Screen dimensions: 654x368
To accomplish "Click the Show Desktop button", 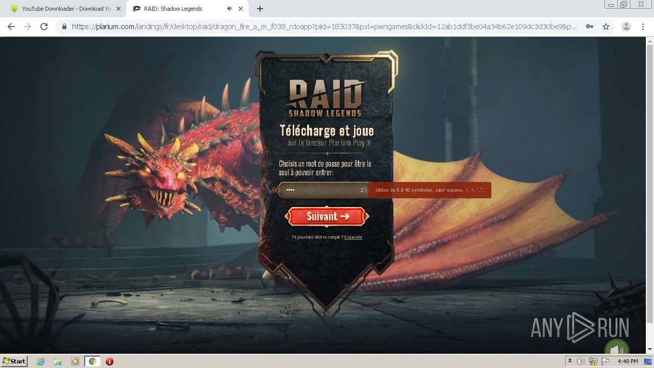I will click(x=648, y=361).
